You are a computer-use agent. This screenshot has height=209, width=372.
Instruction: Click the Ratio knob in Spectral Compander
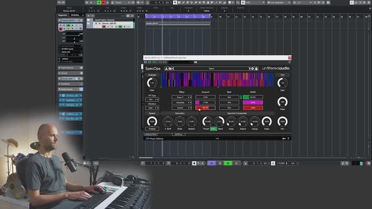click(x=220, y=121)
